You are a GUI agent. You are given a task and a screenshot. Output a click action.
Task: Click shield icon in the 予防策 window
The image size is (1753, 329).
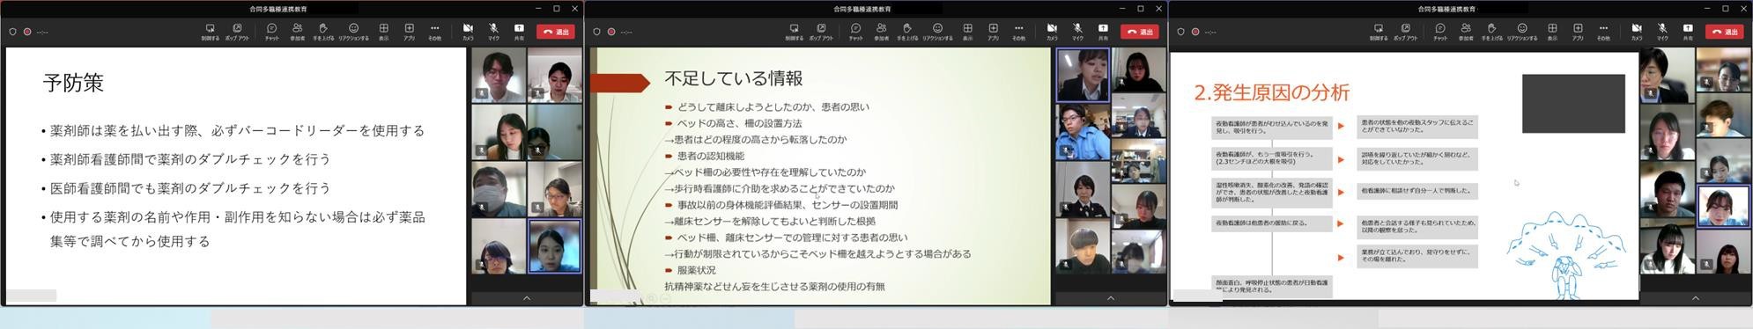12,32
